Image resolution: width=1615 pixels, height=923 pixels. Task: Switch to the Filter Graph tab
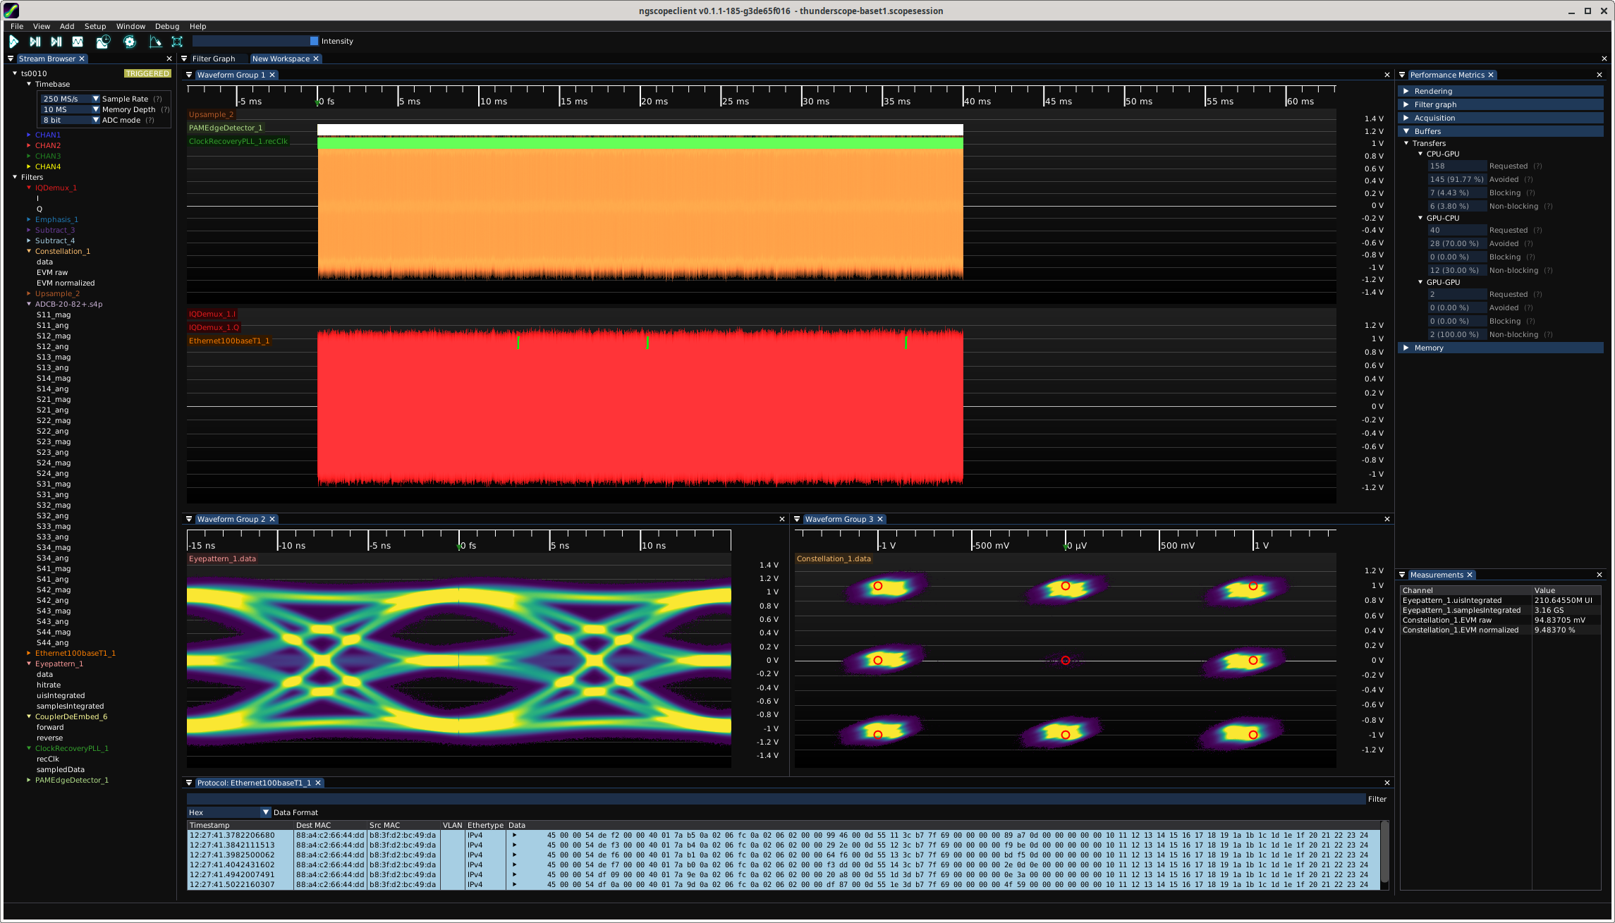click(x=213, y=59)
